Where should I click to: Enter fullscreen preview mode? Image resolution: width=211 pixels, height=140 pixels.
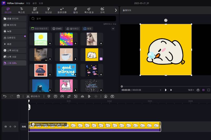coord(209,90)
